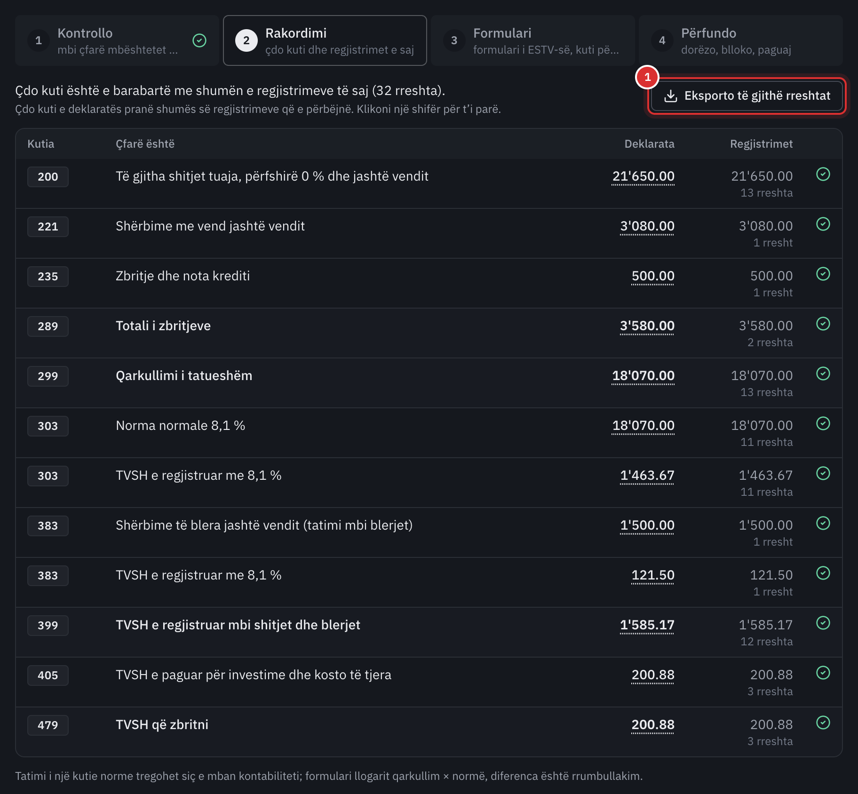Image resolution: width=858 pixels, height=794 pixels.
Task: Click the box 200 badge
Action: click(48, 177)
